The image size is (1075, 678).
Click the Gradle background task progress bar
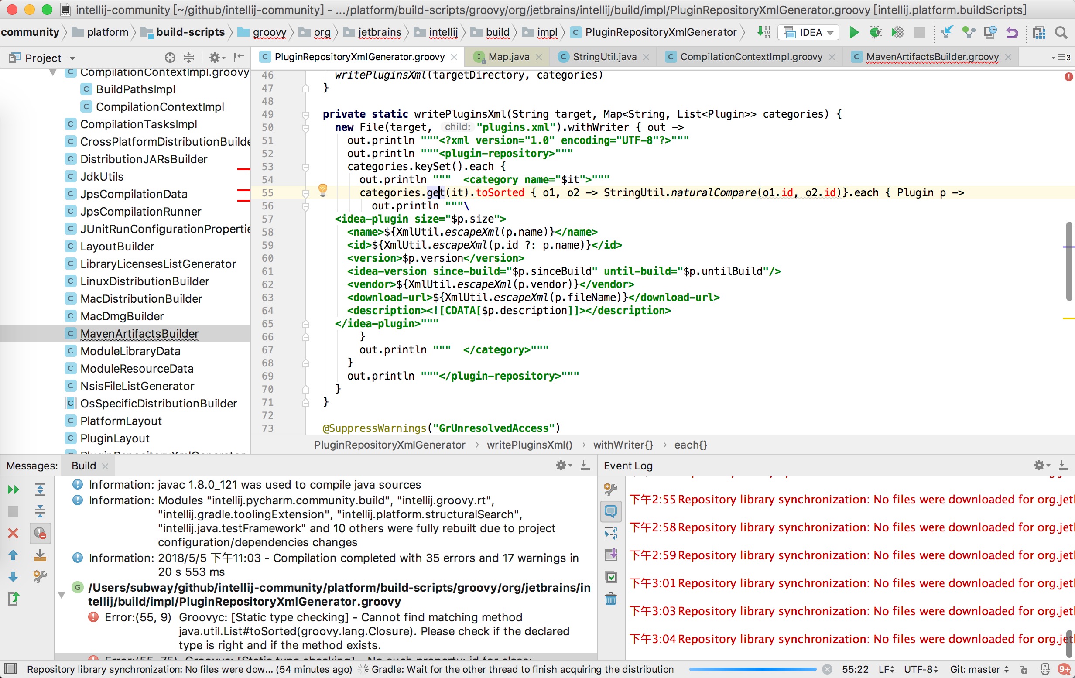pyautogui.click(x=752, y=669)
